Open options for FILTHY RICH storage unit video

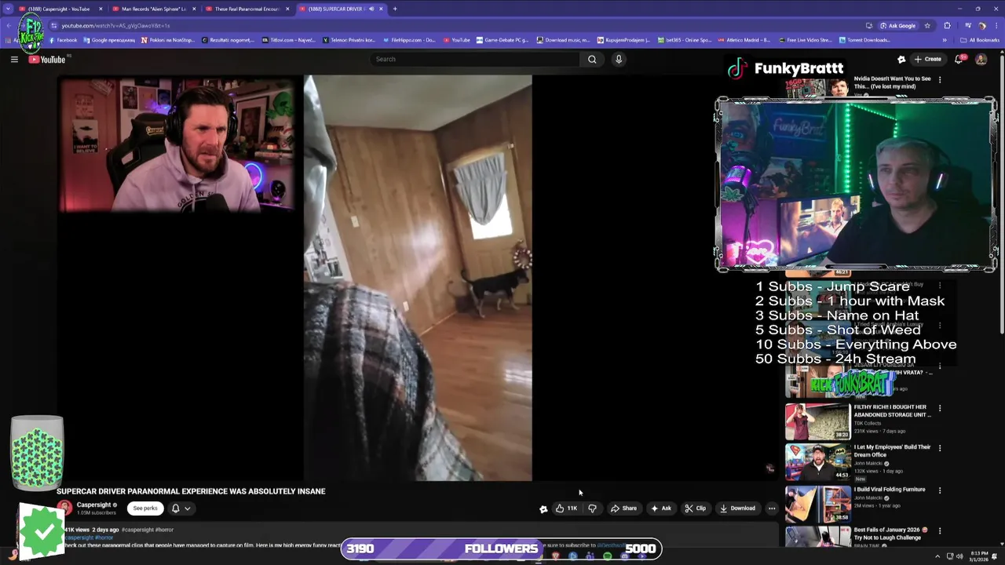tap(940, 408)
